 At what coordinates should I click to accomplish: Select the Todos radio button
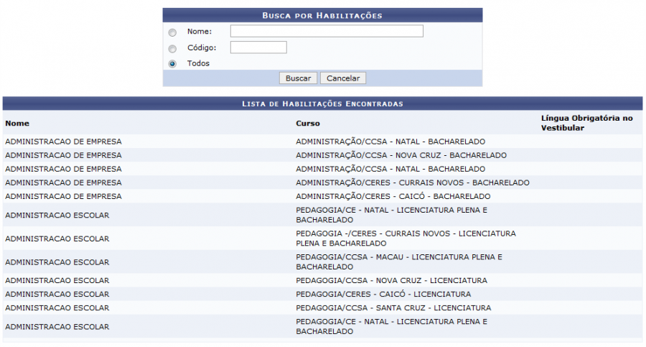coord(172,64)
